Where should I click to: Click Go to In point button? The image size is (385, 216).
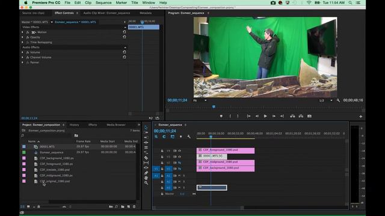(248, 116)
